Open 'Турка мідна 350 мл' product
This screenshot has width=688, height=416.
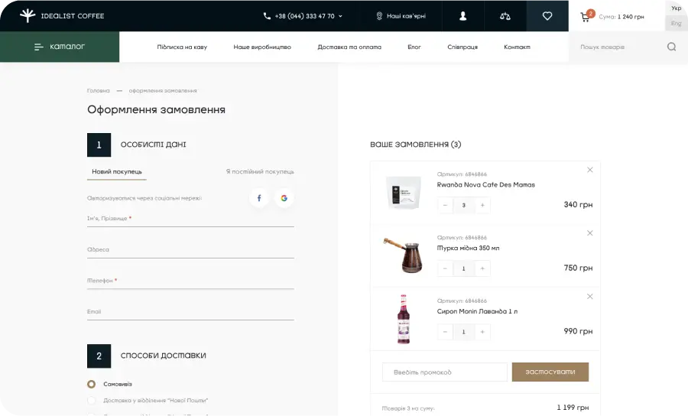[468, 248]
